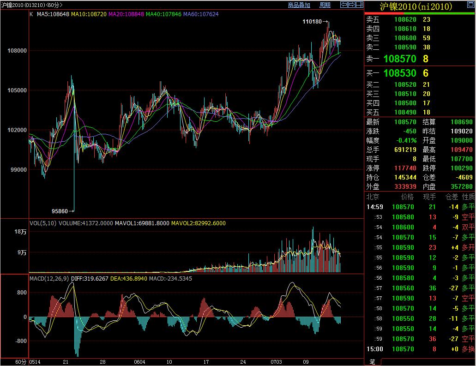This screenshot has width=476, height=366.
Task: Toggle the side panel layout icon
Action: (x=360, y=5)
